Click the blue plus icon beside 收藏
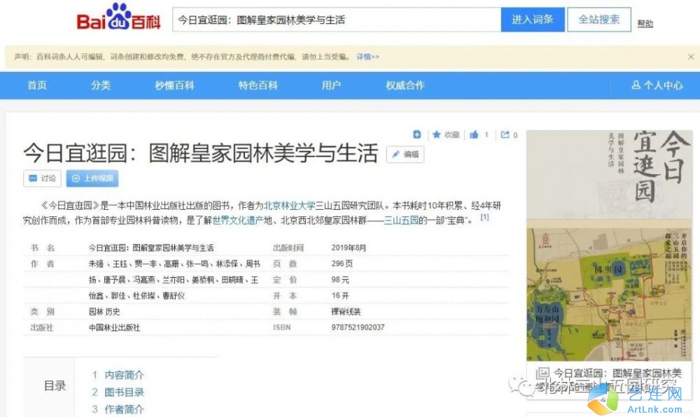The width and height of the screenshot is (700, 417). [417, 134]
